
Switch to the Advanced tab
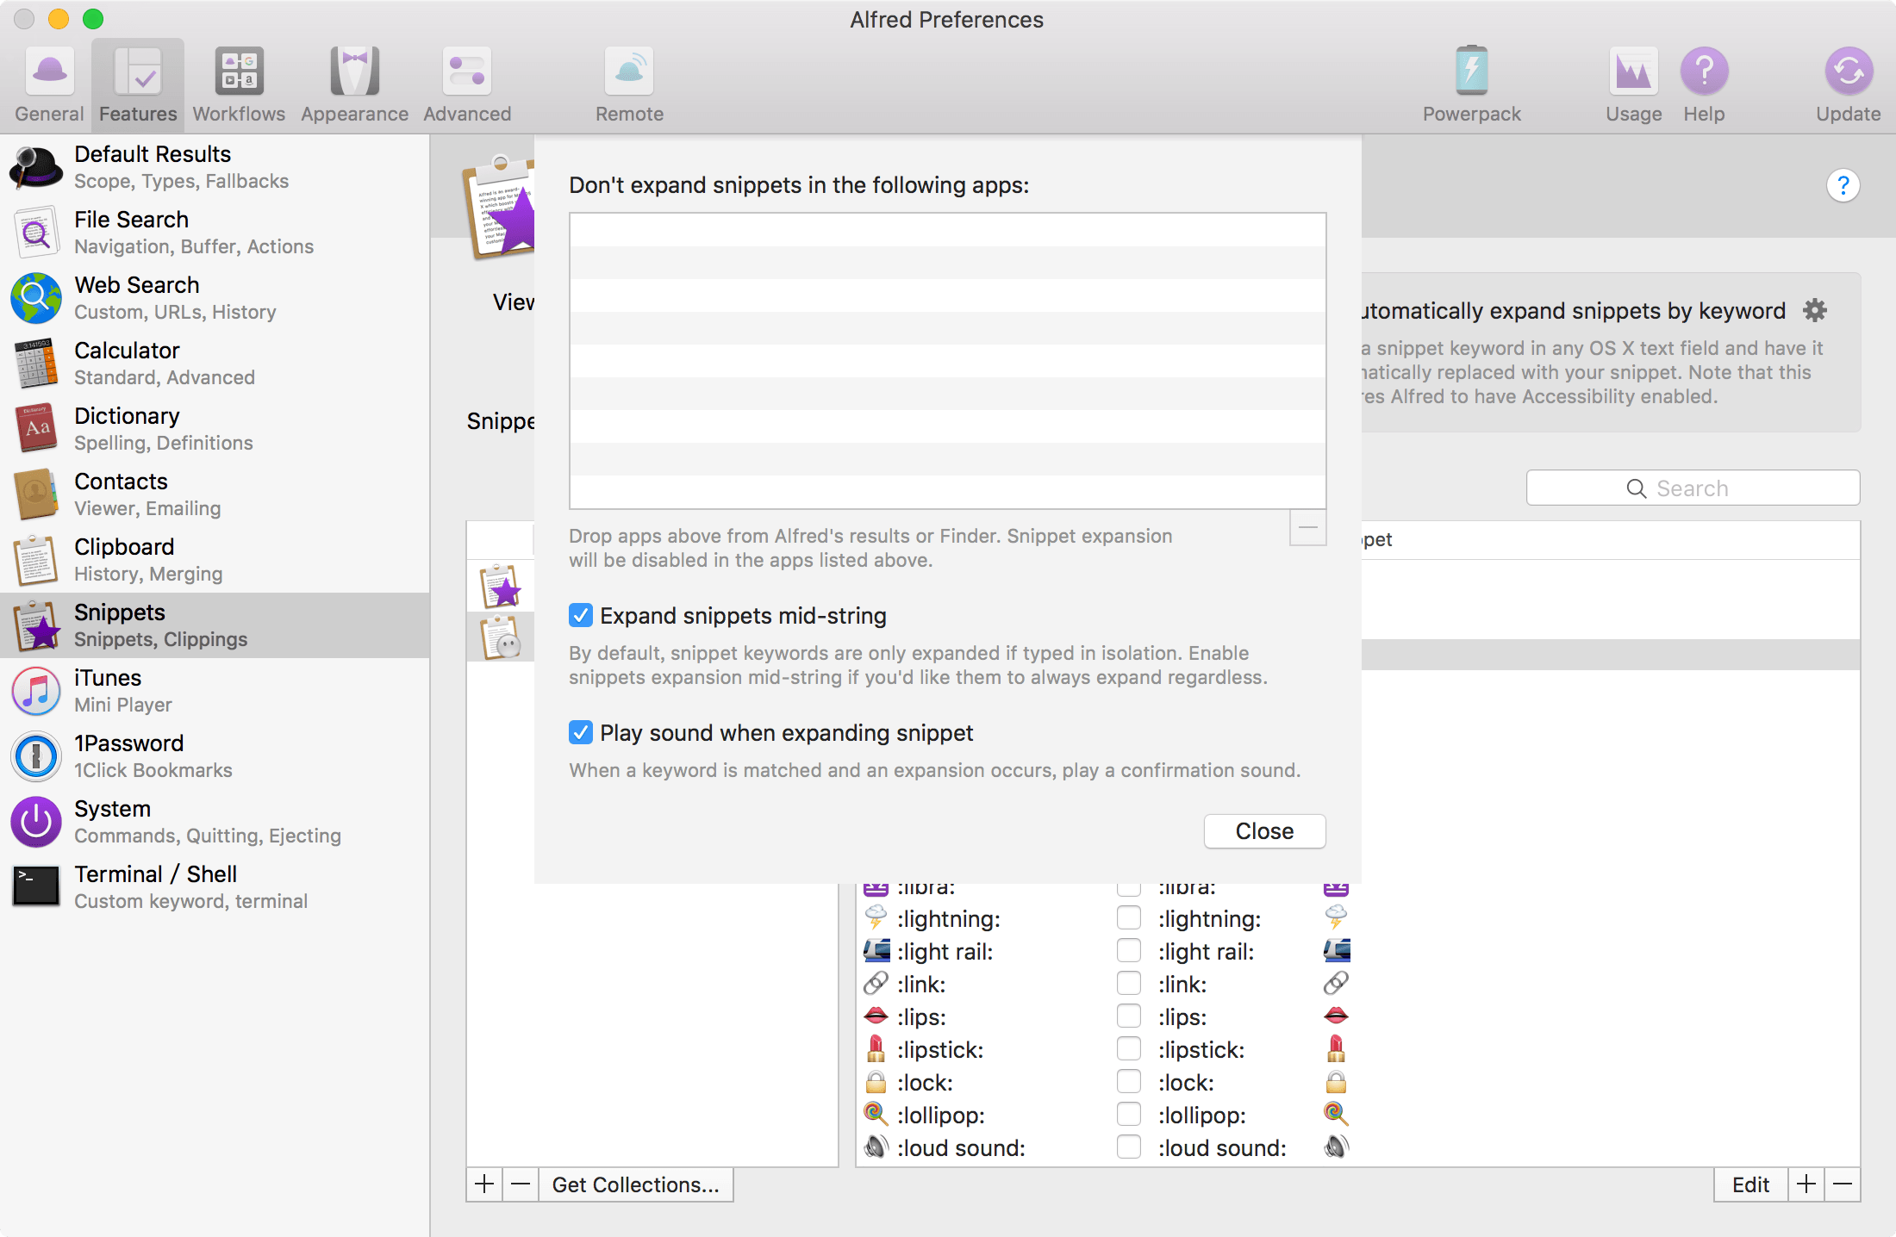(x=467, y=84)
